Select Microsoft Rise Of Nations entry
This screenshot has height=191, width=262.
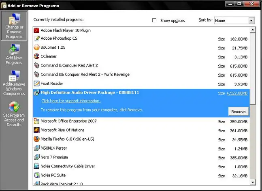point(141,131)
